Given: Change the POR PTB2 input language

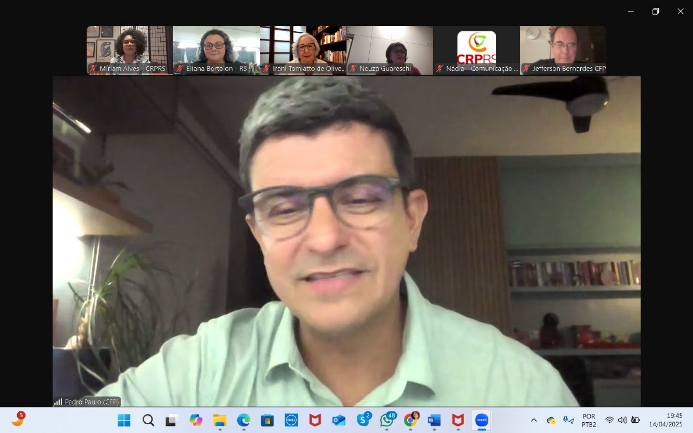Looking at the screenshot, I should (589, 420).
